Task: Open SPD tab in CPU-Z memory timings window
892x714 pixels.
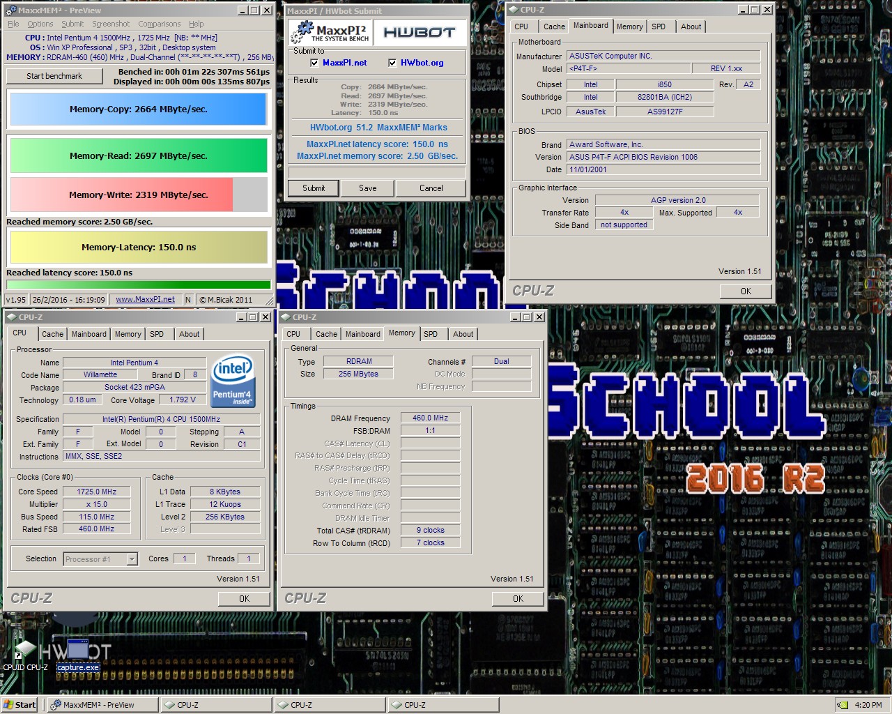Action: click(431, 334)
